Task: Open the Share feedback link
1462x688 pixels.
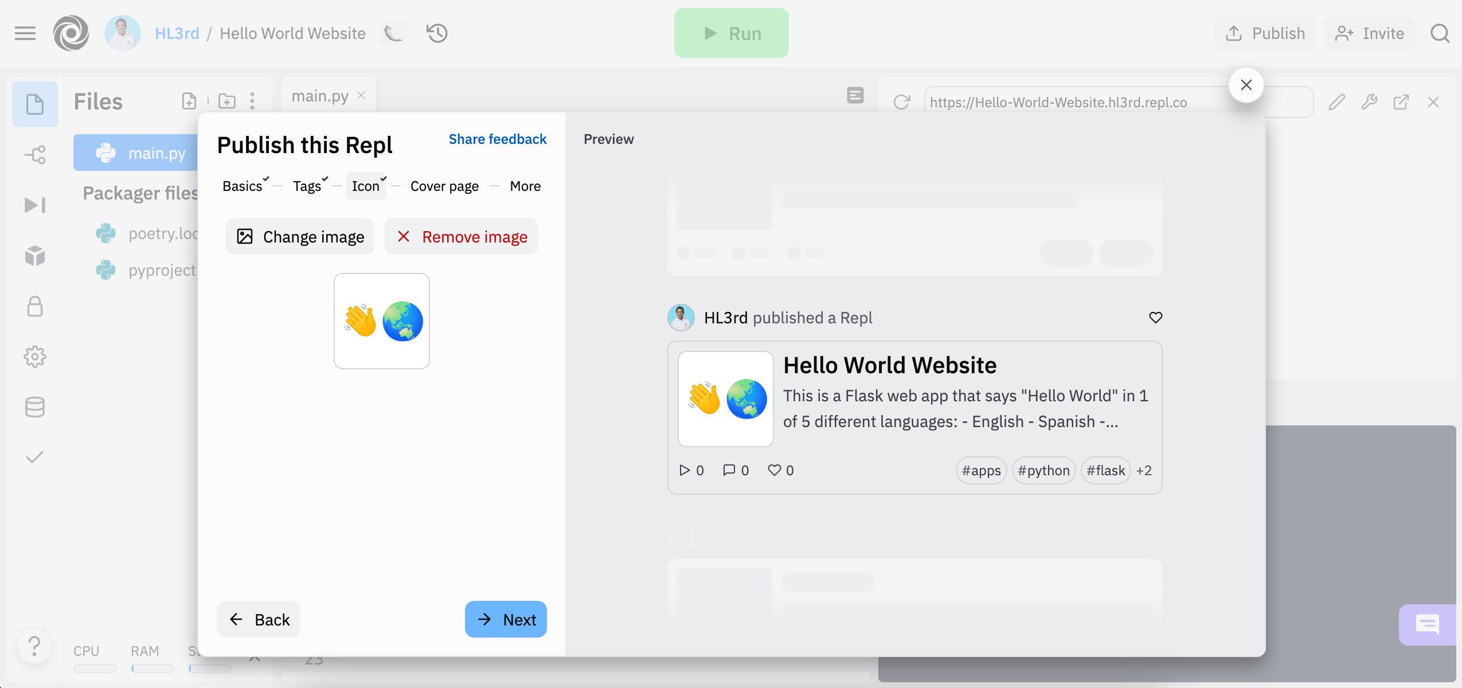Action: tap(497, 139)
